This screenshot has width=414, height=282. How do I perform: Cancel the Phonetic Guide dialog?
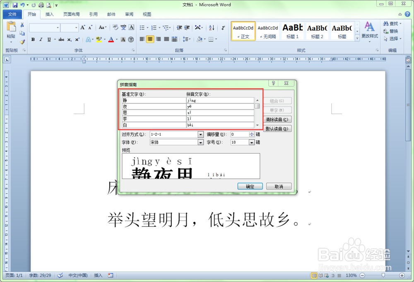pyautogui.click(x=279, y=187)
